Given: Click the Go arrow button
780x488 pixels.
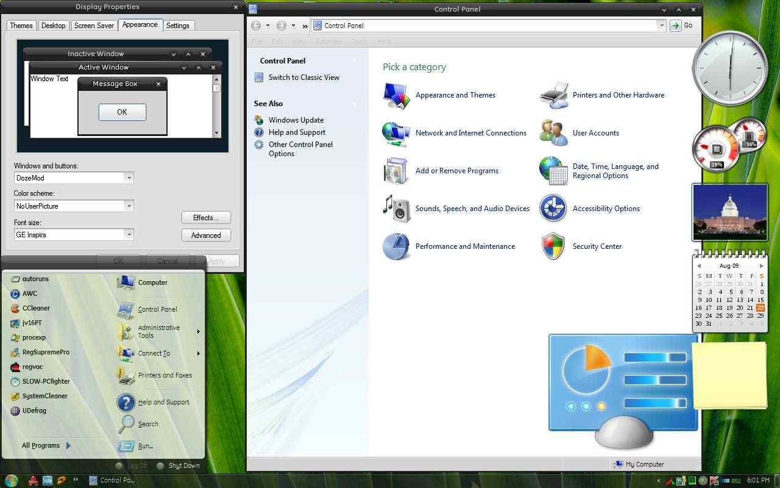Looking at the screenshot, I should (x=675, y=26).
